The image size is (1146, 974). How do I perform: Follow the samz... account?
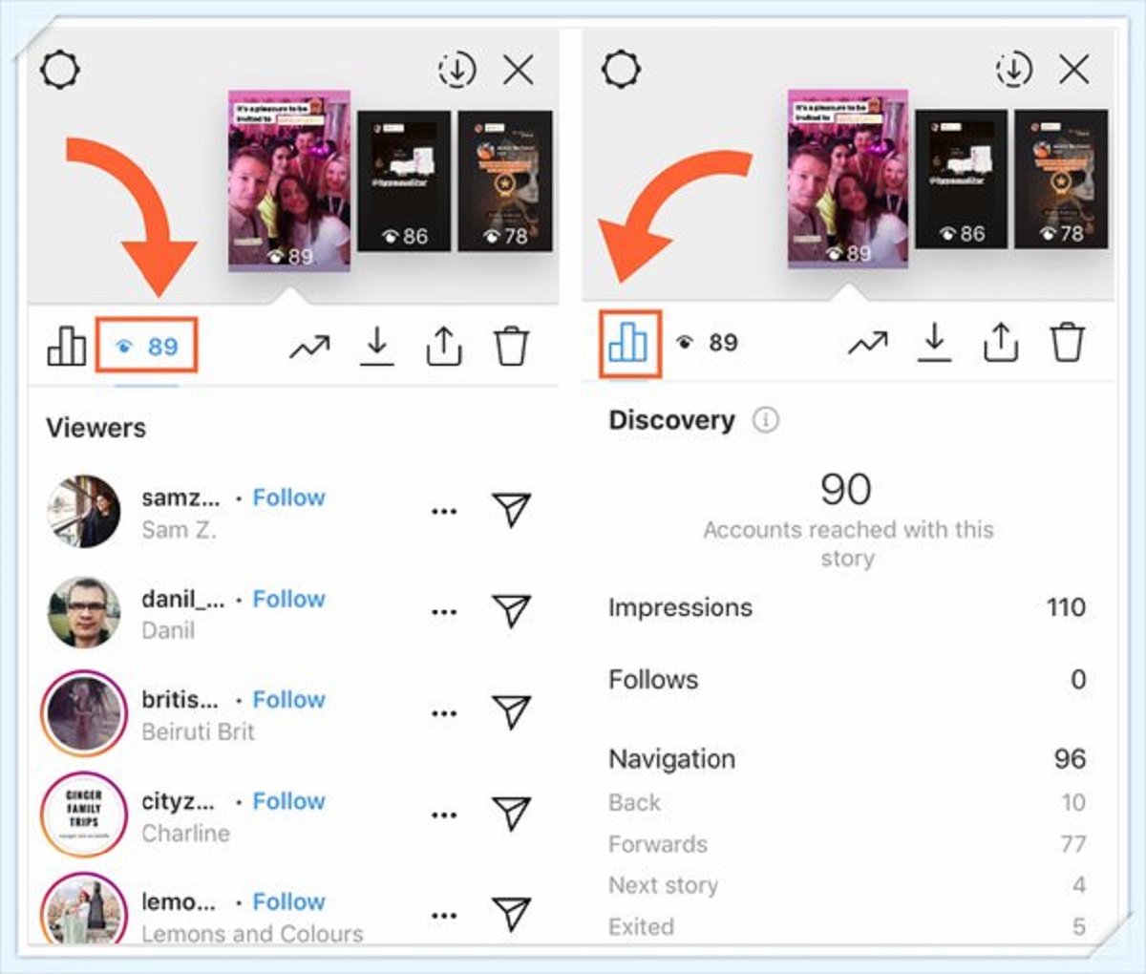(x=288, y=498)
